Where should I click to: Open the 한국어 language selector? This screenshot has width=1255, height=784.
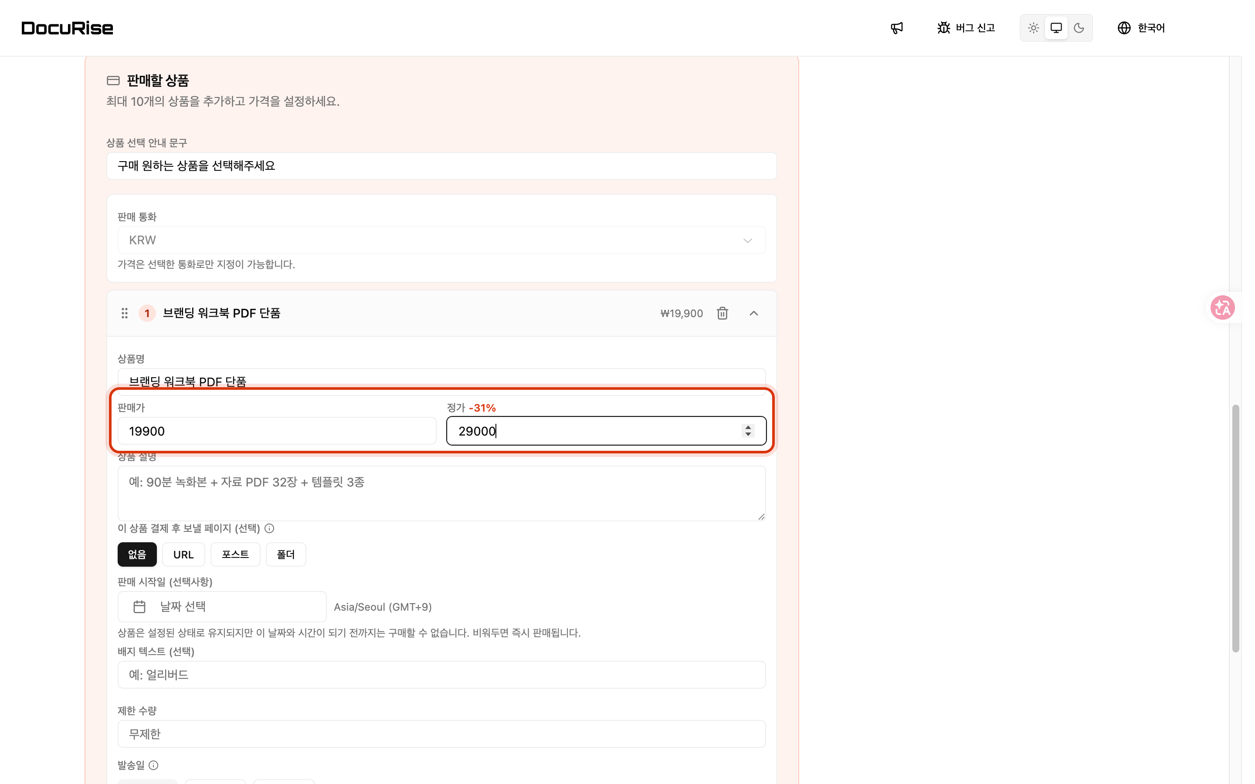1141,28
